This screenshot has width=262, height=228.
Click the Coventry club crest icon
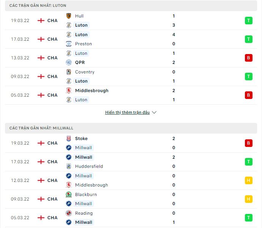69,72
